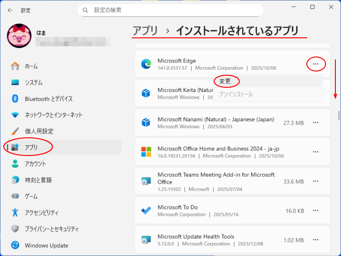Click the はま user name
This screenshot has height=256, width=341.
[41, 33]
